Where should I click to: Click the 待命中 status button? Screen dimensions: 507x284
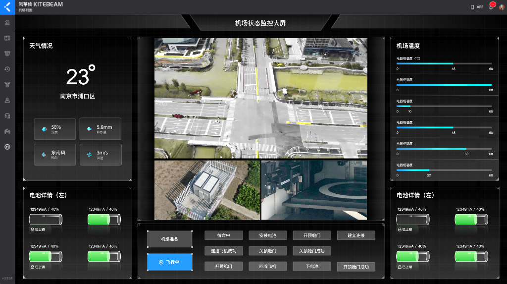223,235
